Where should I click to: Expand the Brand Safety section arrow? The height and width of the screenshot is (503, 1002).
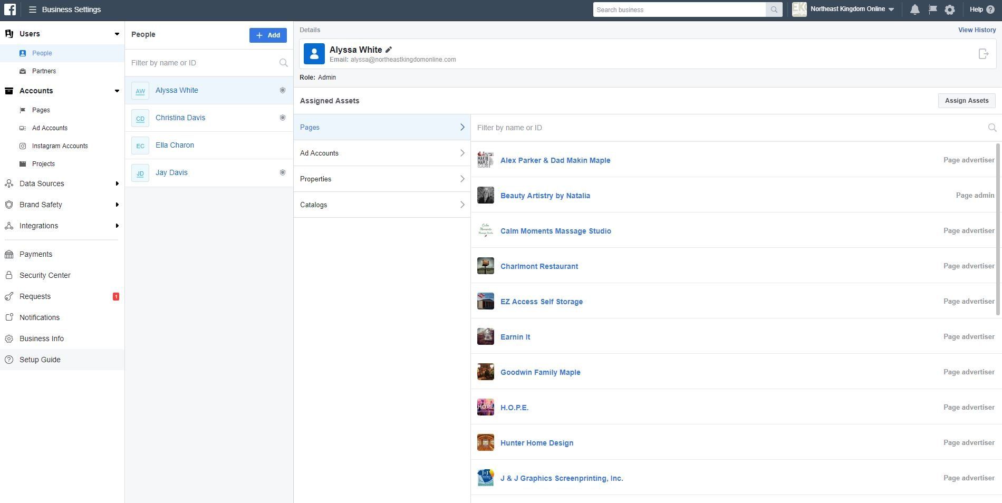[x=117, y=205]
